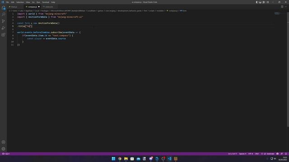The image size is (289, 162).
Task: Click the code minimap preview
Action: pos(277,13)
